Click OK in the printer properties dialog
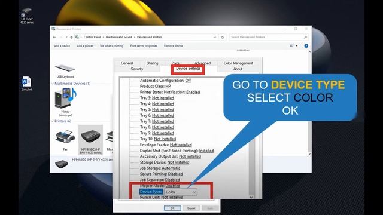383x215 pixels. click(x=172, y=208)
